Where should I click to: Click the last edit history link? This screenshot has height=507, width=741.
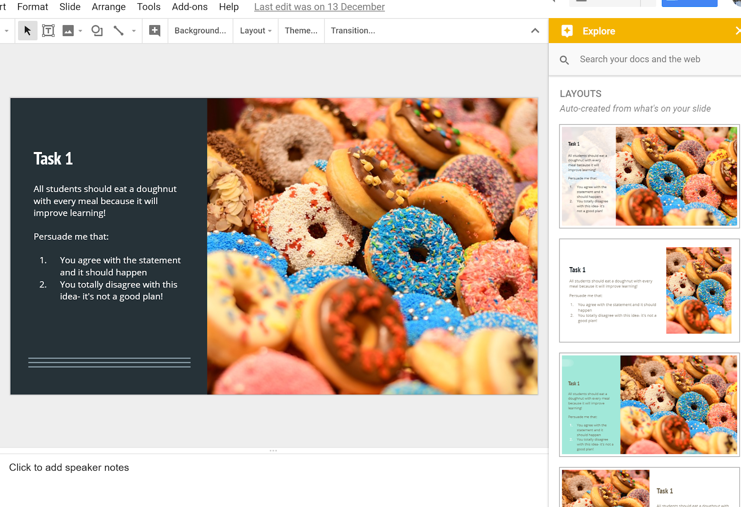[320, 7]
